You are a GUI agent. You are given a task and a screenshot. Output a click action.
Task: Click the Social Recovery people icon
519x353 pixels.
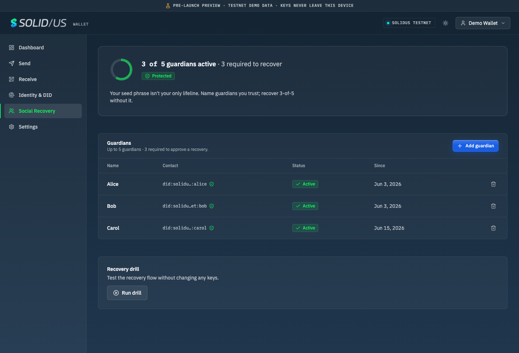[12, 111]
